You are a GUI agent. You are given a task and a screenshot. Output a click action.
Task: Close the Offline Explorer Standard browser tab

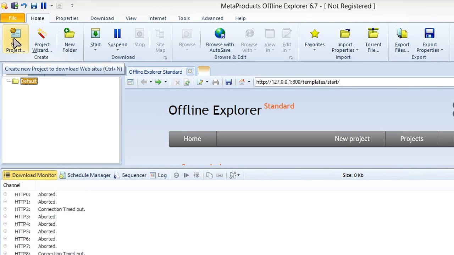click(190, 72)
